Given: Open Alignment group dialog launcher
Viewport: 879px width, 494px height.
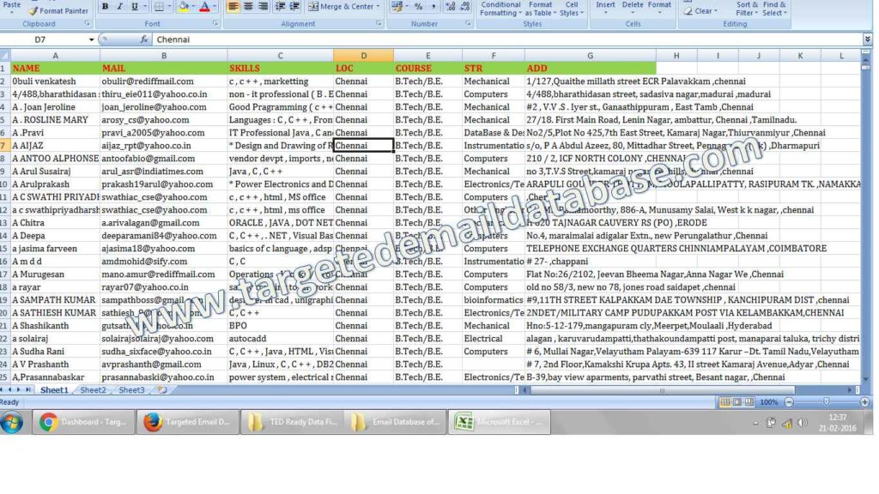Looking at the screenshot, I should [x=379, y=23].
